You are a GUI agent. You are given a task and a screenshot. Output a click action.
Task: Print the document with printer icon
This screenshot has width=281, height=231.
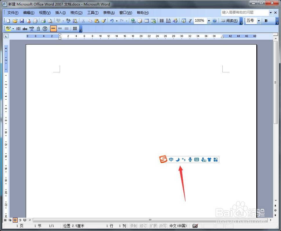coord(43,21)
